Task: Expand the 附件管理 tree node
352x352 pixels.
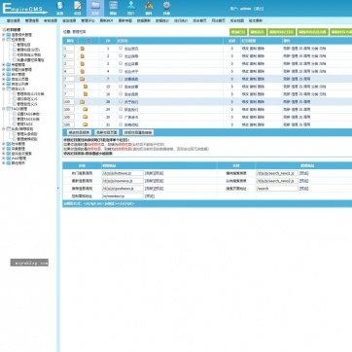Action: tap(4, 144)
